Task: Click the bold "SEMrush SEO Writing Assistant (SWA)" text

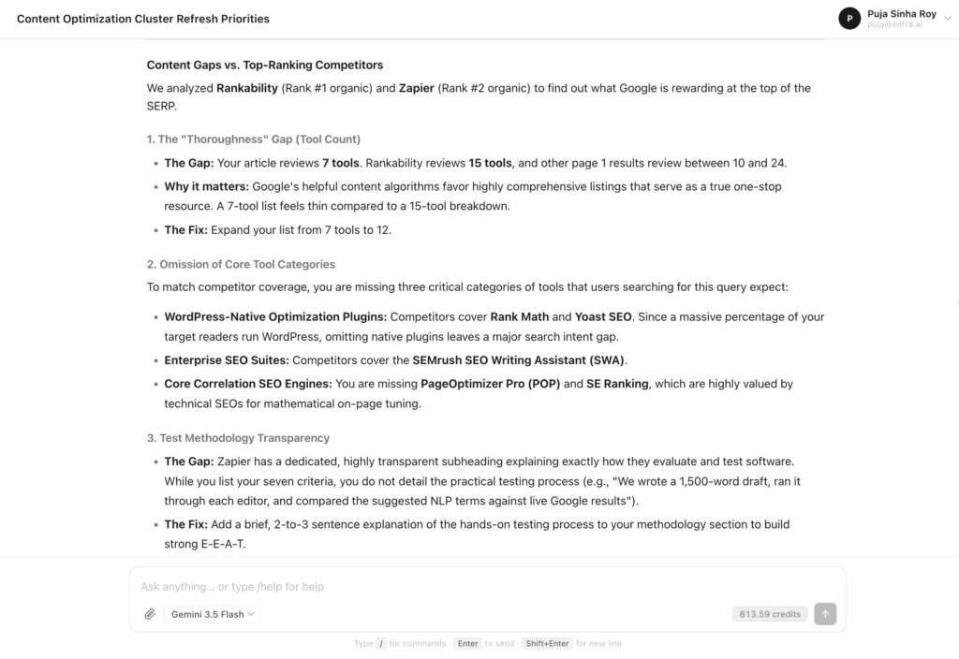Action: 518,360
